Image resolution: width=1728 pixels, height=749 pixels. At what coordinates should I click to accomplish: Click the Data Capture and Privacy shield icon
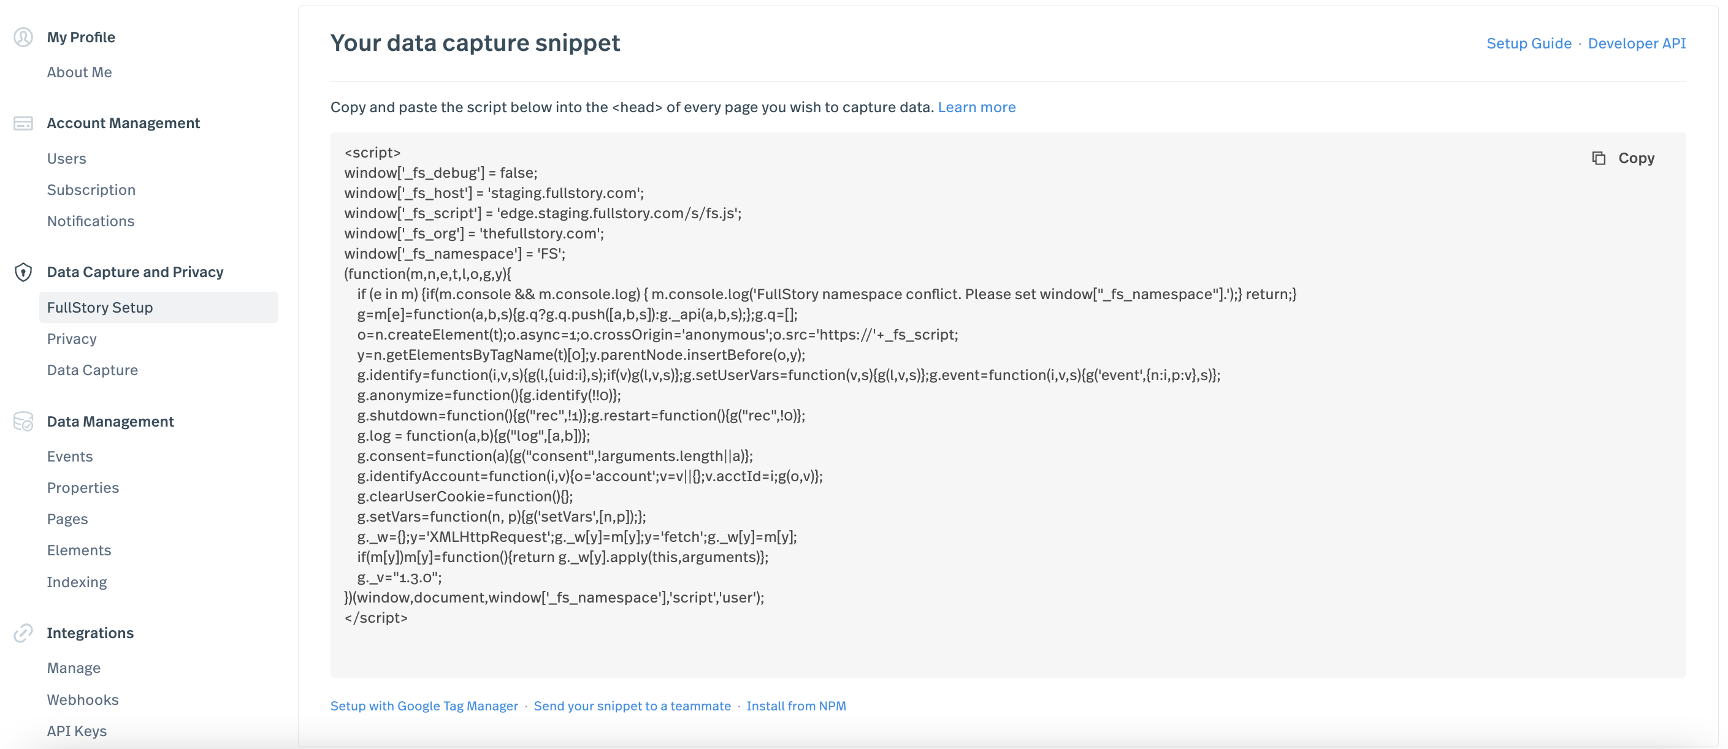point(23,272)
